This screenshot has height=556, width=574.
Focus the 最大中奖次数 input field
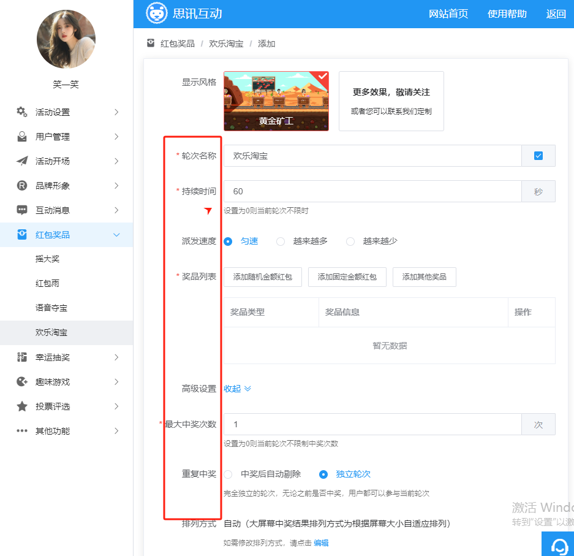(372, 424)
